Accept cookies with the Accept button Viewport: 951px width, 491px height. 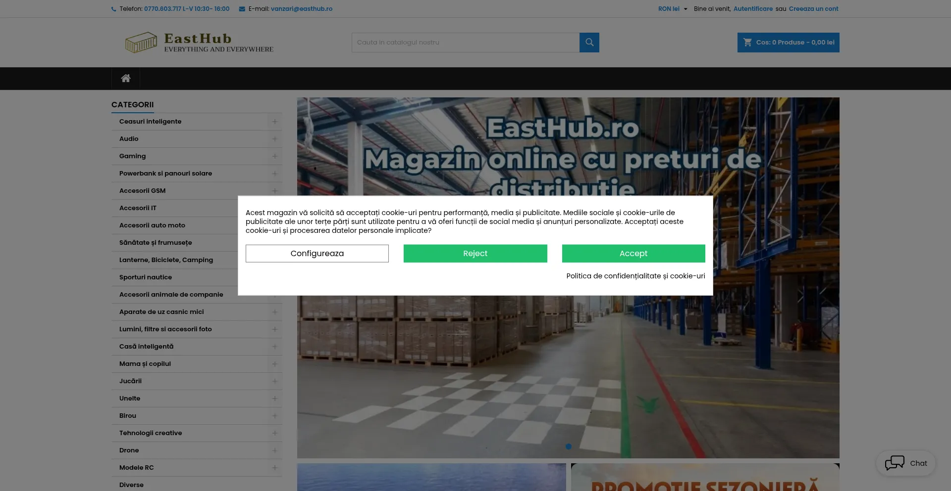pyautogui.click(x=634, y=254)
